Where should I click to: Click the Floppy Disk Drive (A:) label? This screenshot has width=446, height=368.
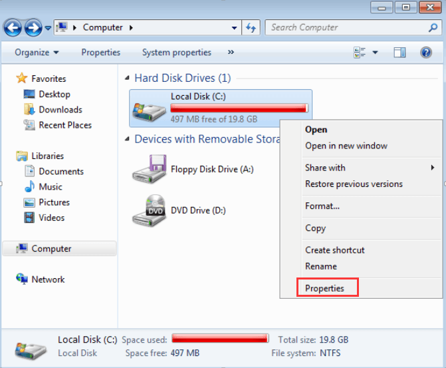[212, 170]
